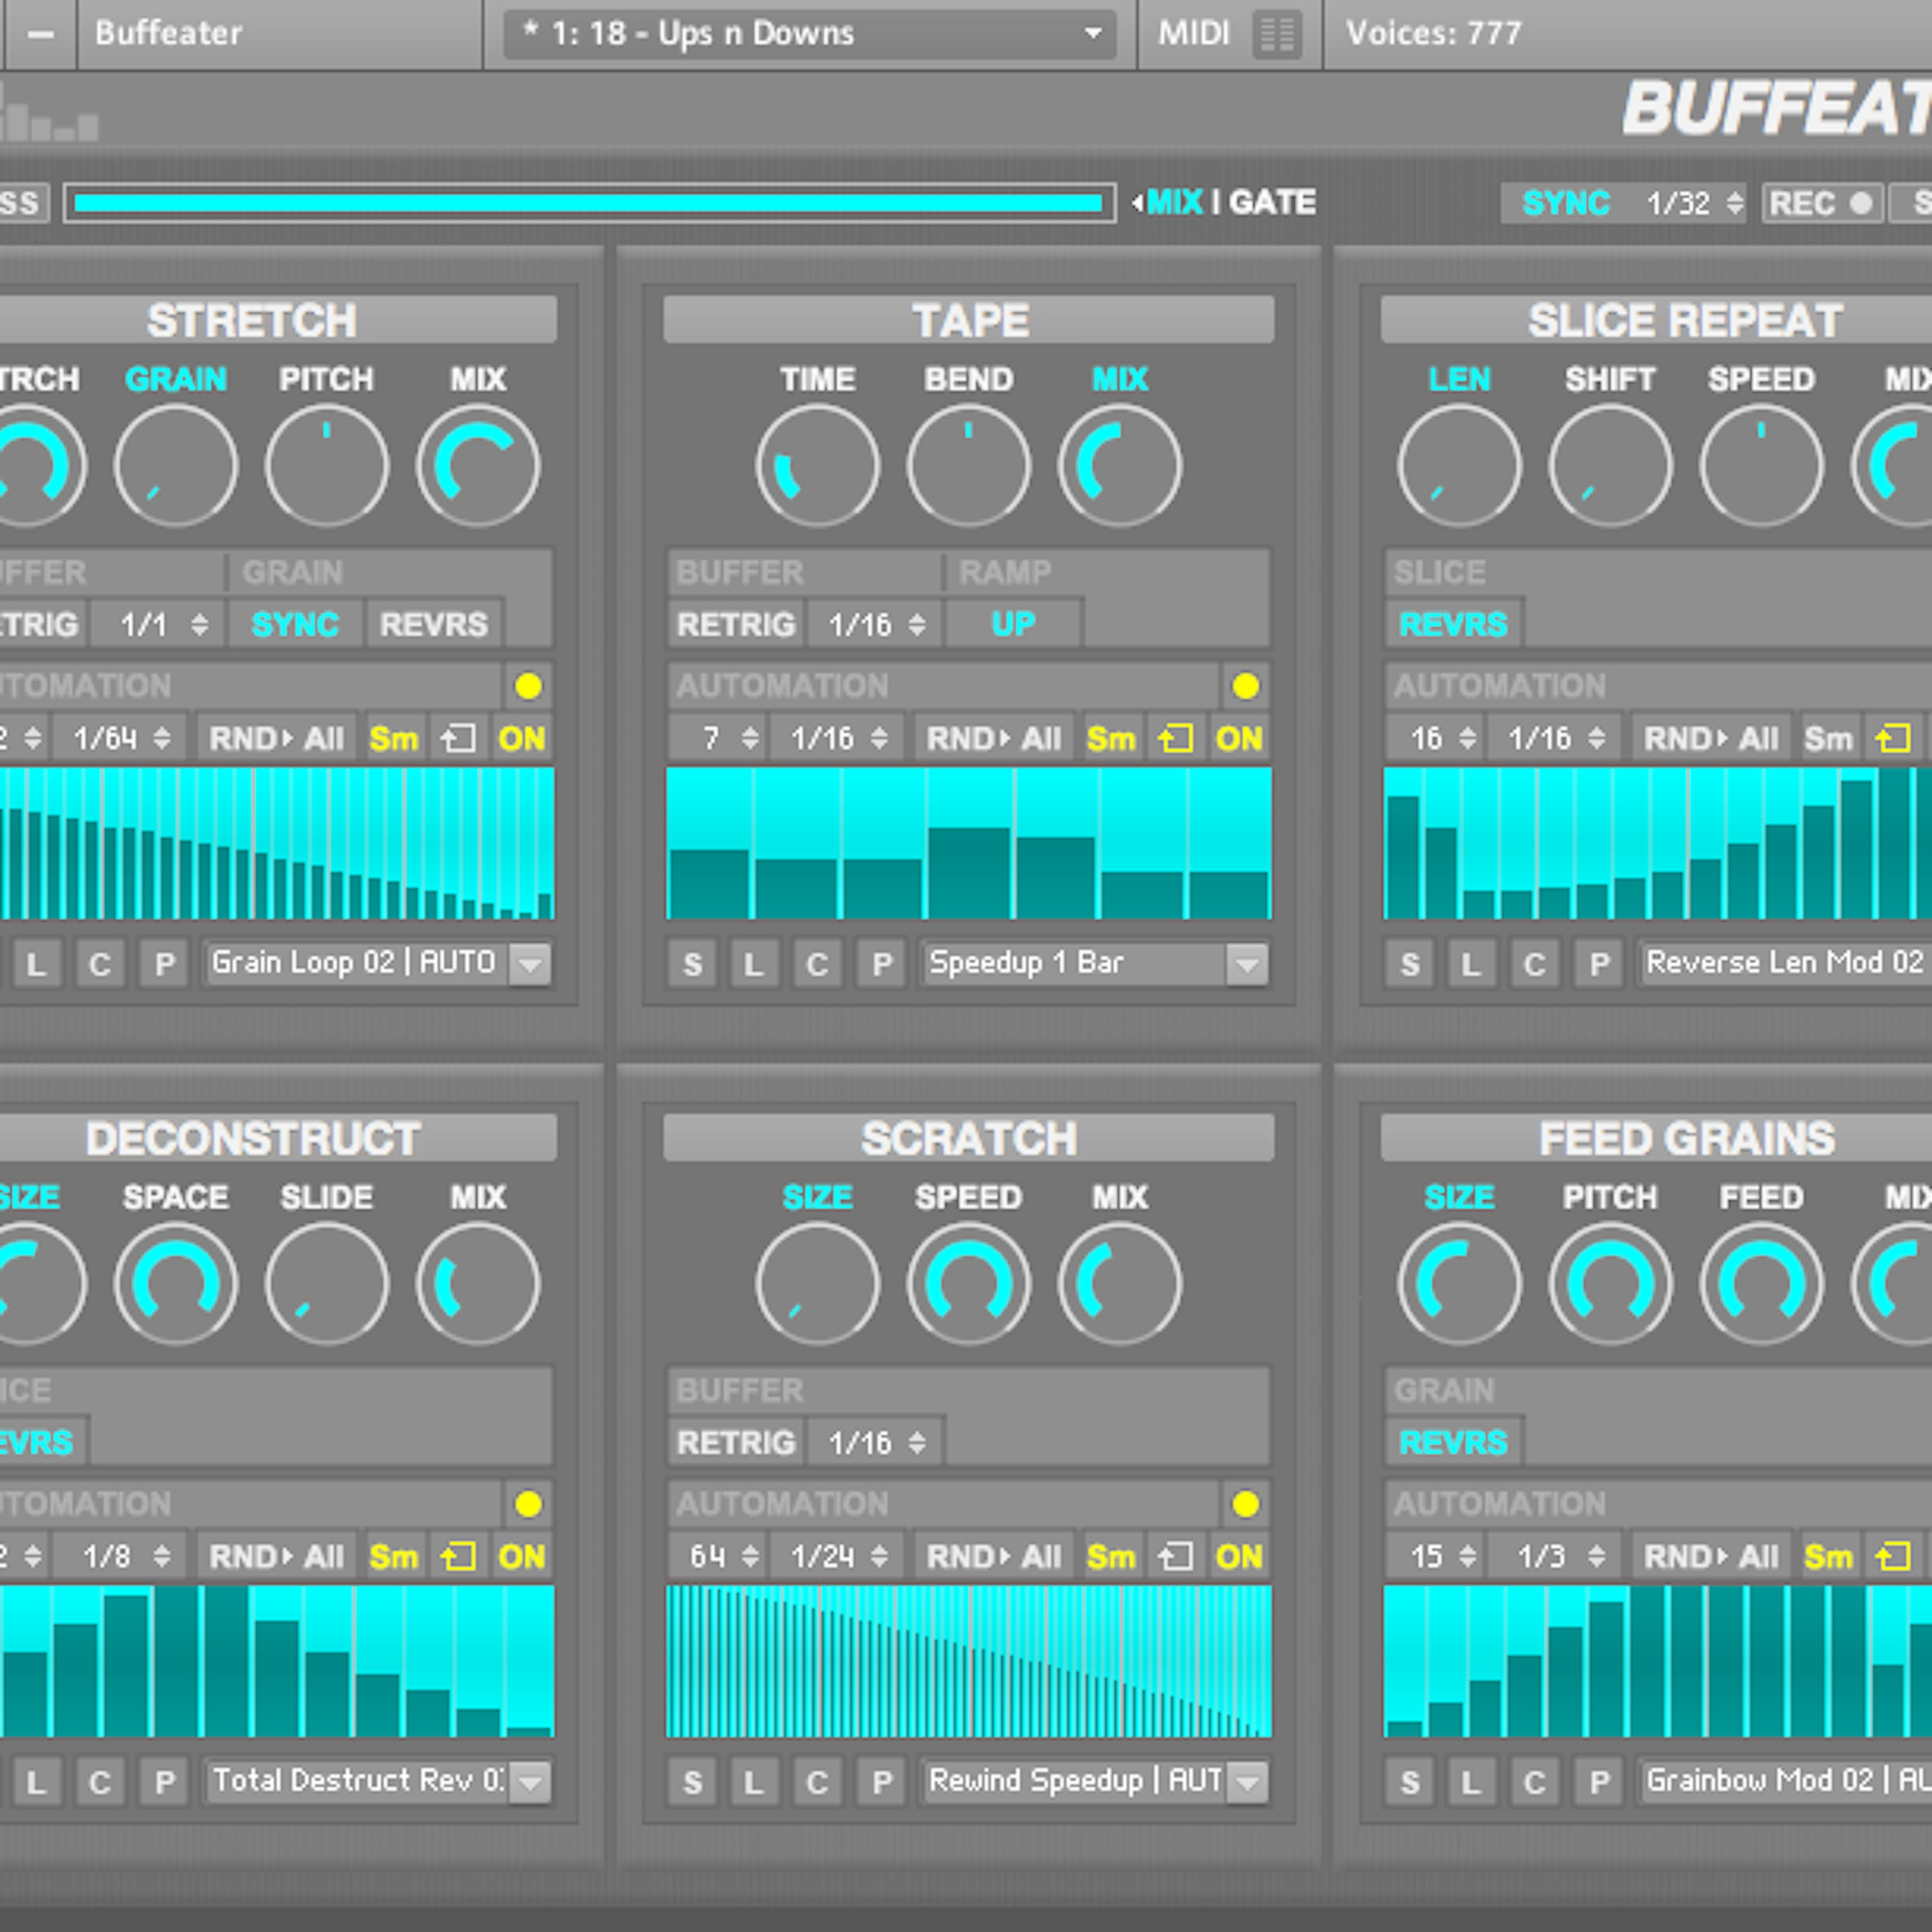The image size is (1932, 1932).
Task: Click the Voices: 777 field
Action: tap(1434, 34)
